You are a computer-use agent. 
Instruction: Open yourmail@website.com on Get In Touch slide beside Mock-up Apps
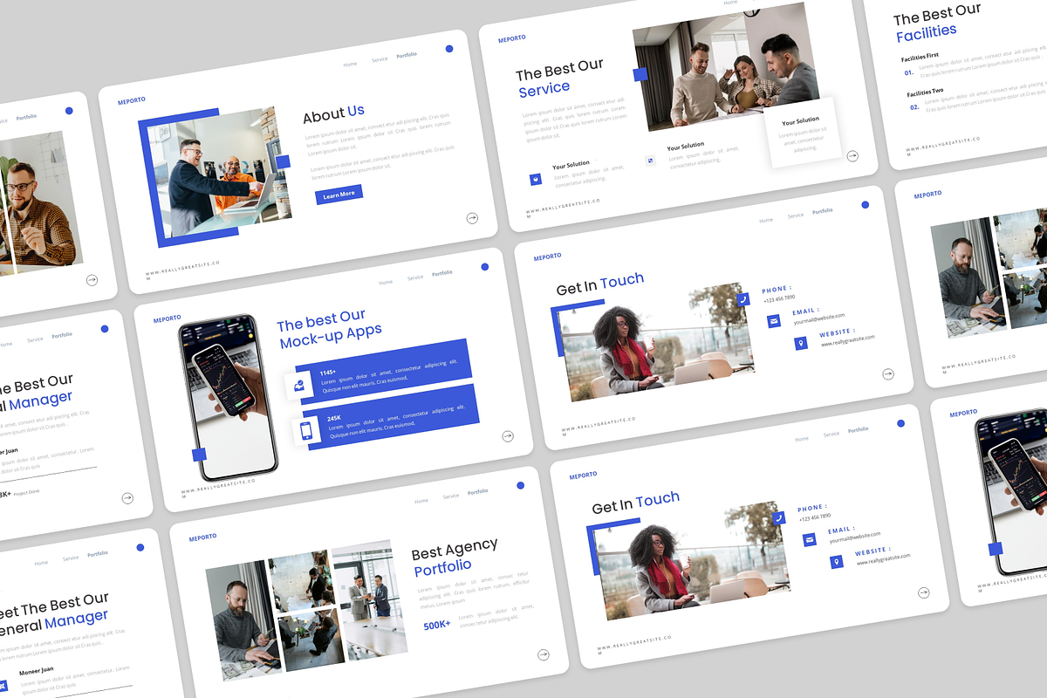pos(819,318)
